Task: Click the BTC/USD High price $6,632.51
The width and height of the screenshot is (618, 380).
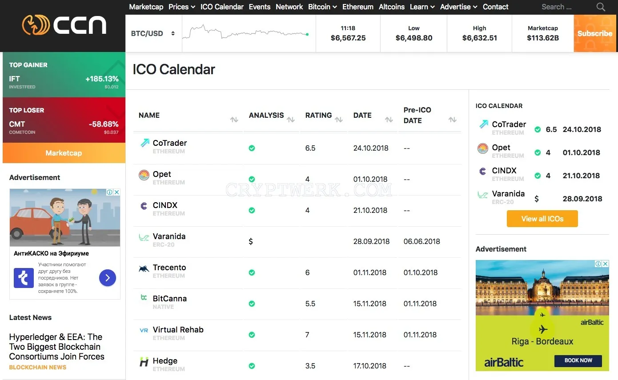Action: pyautogui.click(x=480, y=38)
